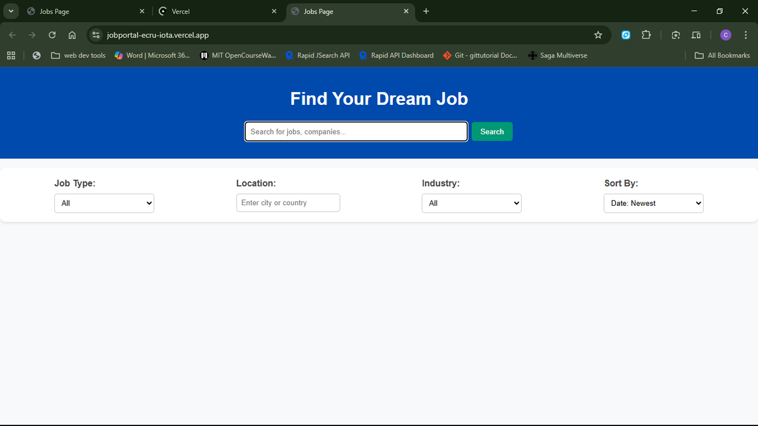758x426 pixels.
Task: Open the media devices toolbar icon
Action: click(x=696, y=35)
